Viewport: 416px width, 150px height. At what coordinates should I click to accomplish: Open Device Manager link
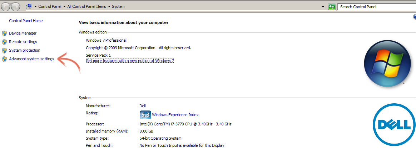click(23, 33)
